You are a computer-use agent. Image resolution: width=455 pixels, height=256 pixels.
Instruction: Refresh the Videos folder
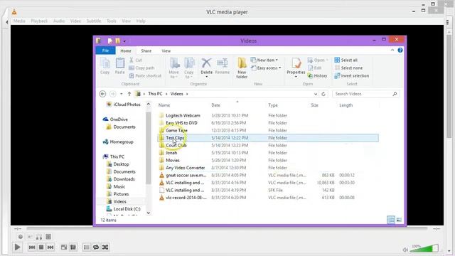click(323, 94)
